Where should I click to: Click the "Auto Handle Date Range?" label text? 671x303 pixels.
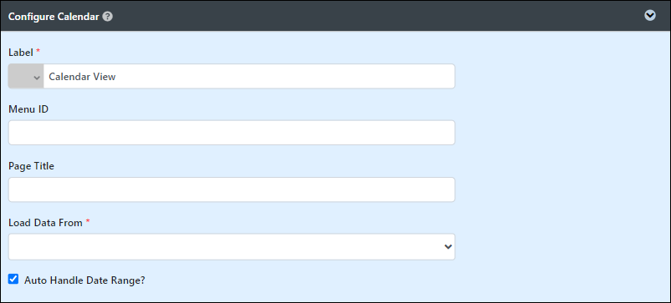pos(85,280)
